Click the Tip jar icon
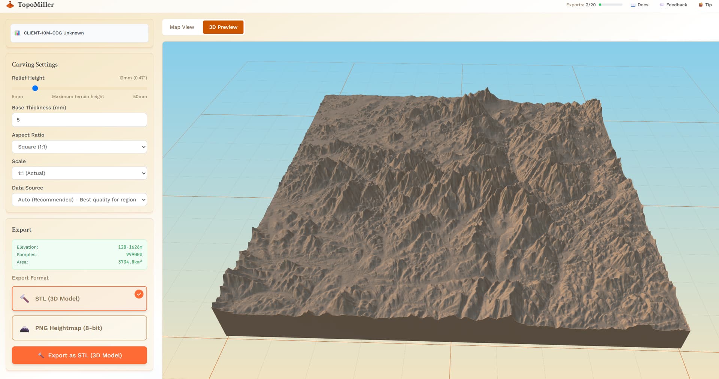Screen dimensions: 719x379 (701, 5)
